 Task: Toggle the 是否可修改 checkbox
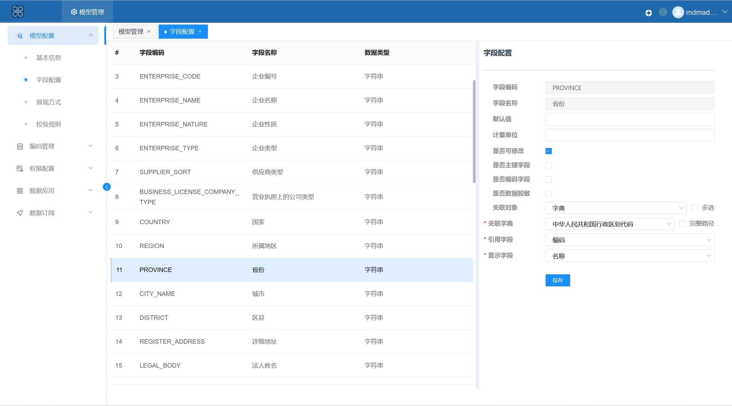[549, 151]
